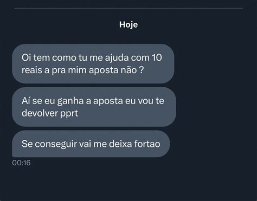257x201 pixels.
Task: Click the word "Aí" opening the second message
Action: [x=26, y=101]
